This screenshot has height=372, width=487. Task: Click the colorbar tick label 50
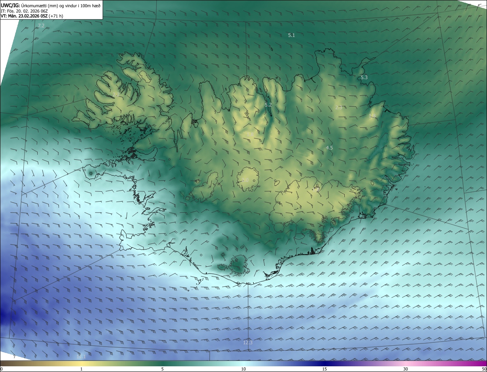484,369
